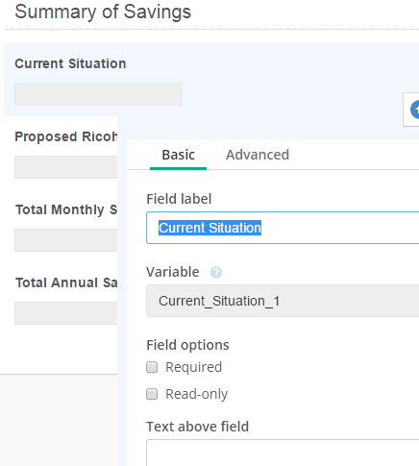Image resolution: width=419 pixels, height=466 pixels.
Task: Click the Current_Situation_1 variable field
Action: [283, 301]
